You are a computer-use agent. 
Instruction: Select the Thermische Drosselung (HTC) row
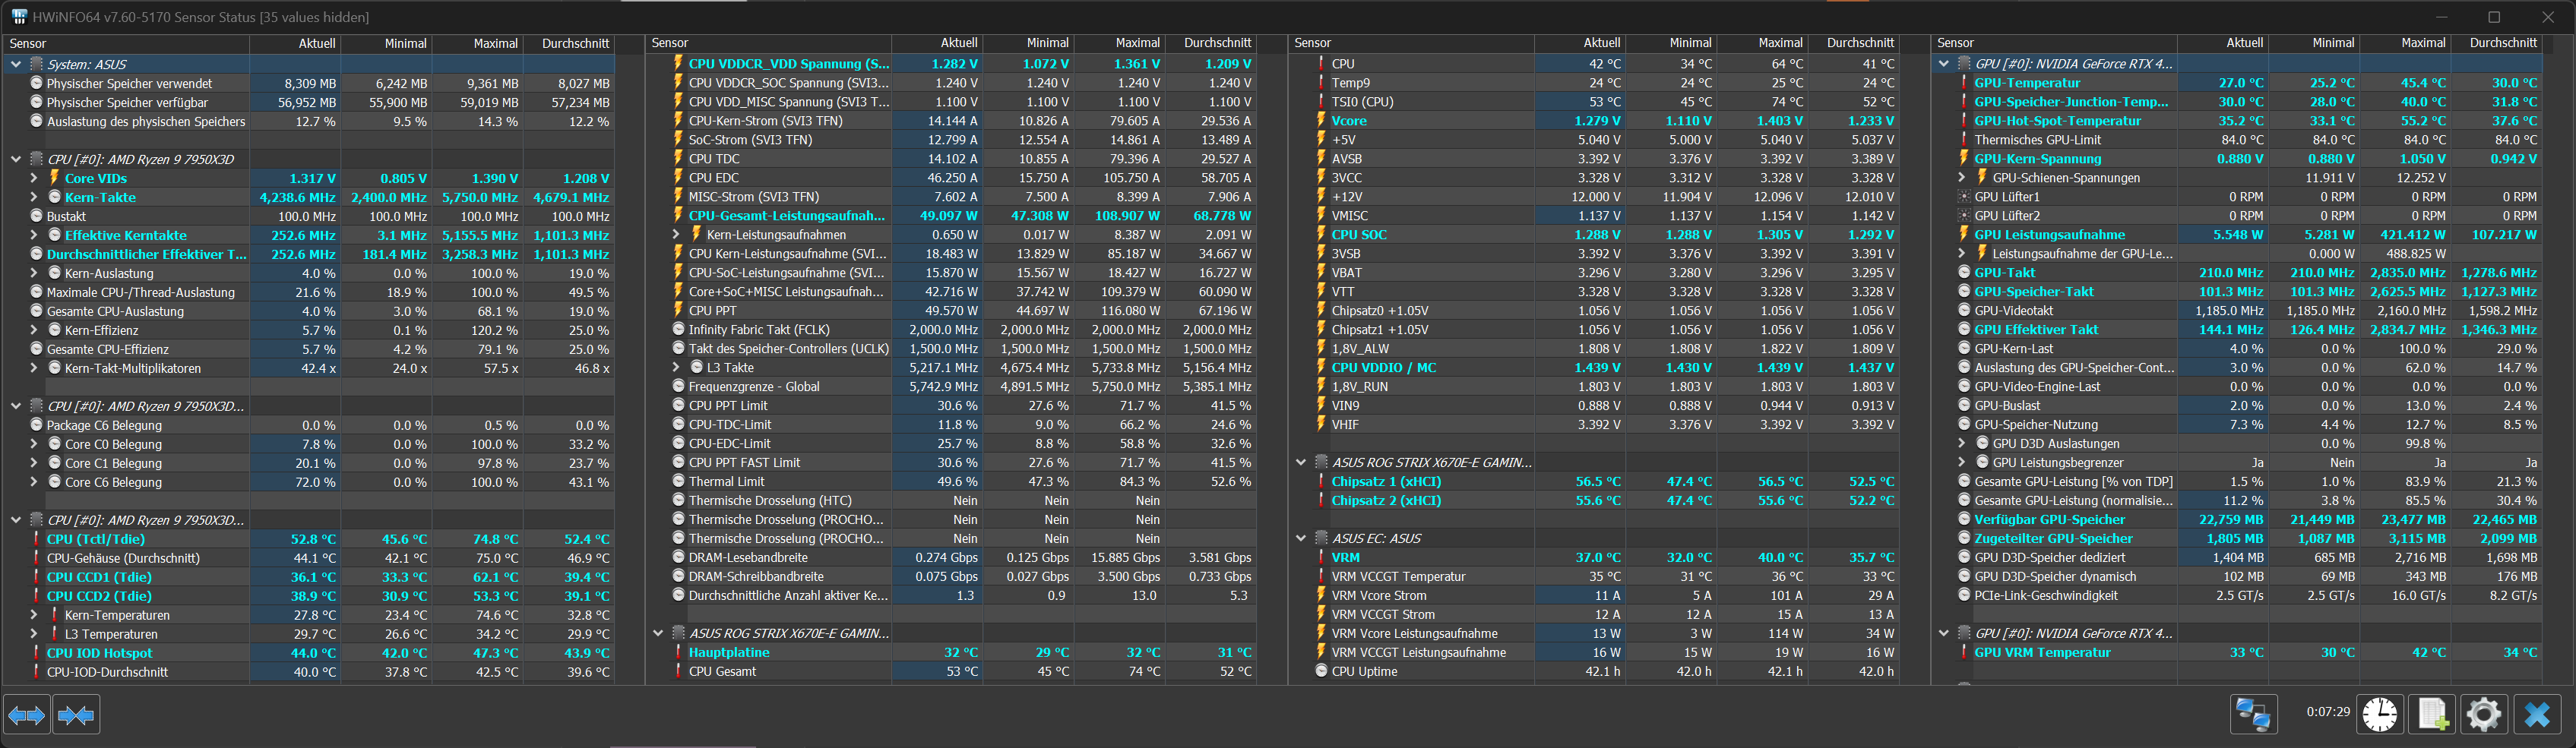(x=952, y=501)
